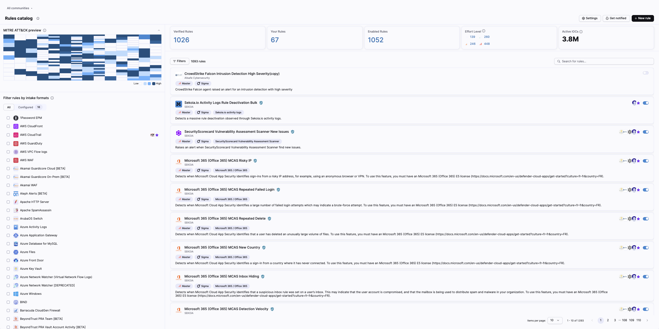Screen dimensions: 659x329
Task: Go to the next page arrow
Action: [647, 320]
